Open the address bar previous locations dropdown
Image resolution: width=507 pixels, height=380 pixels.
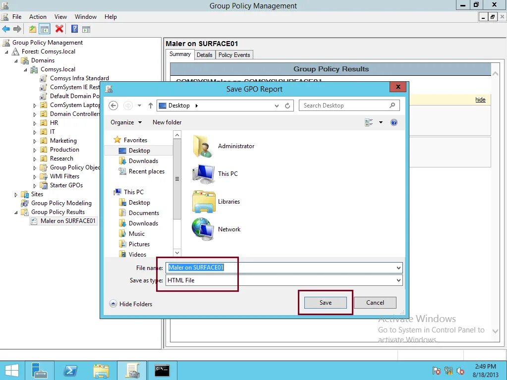click(277, 106)
